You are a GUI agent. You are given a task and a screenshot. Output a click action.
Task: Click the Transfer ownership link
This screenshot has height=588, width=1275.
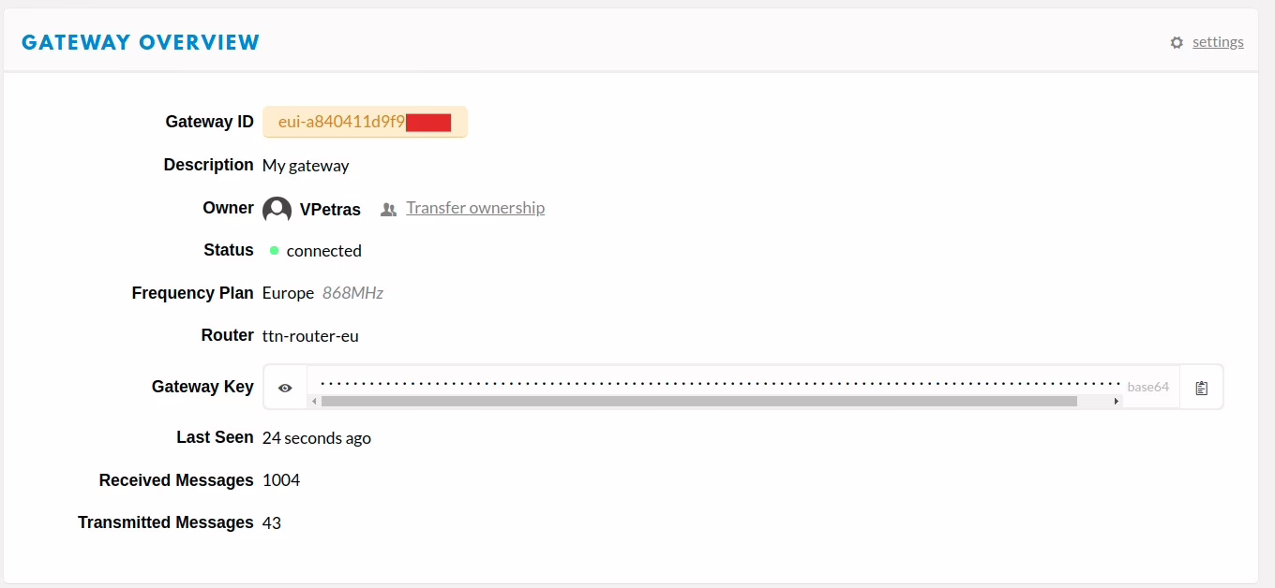pos(475,208)
